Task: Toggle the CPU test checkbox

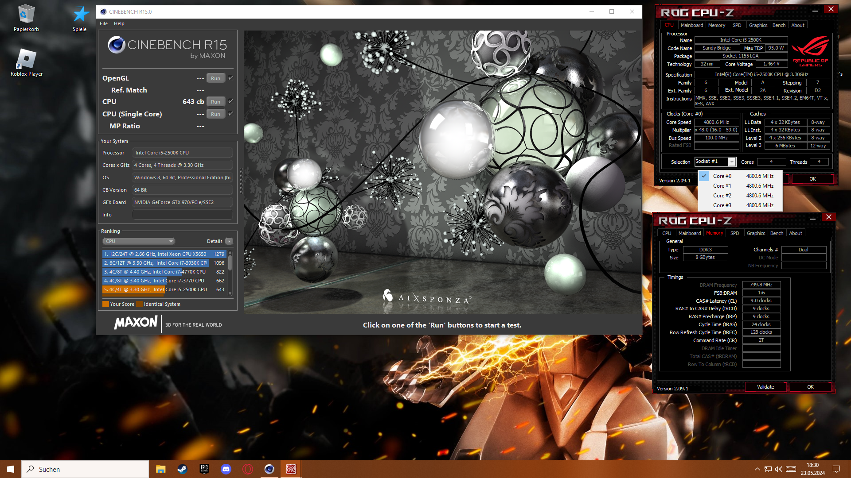Action: coord(230,101)
